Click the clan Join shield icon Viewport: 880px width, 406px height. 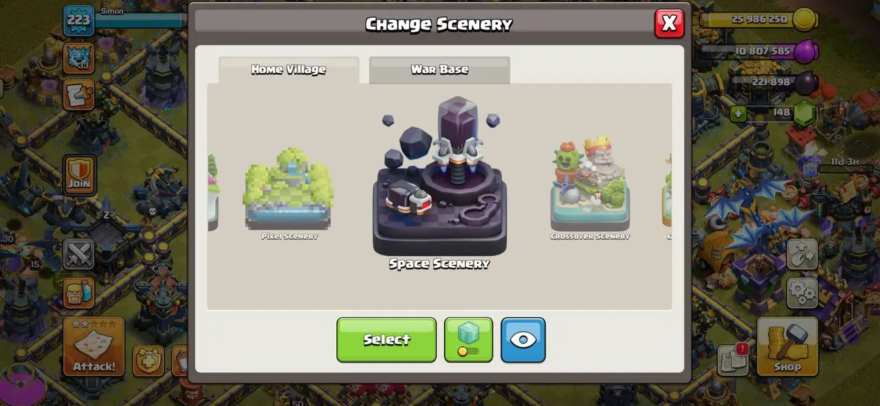tap(79, 175)
